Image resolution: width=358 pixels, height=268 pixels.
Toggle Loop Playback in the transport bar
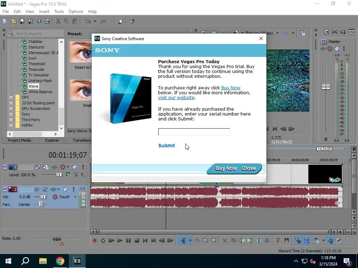103,240
